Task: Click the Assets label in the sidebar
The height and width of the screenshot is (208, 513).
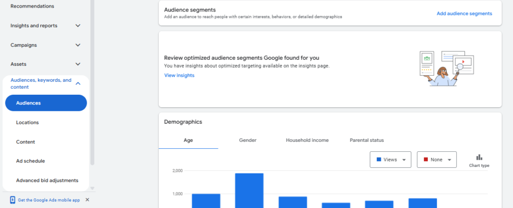Action: point(19,64)
